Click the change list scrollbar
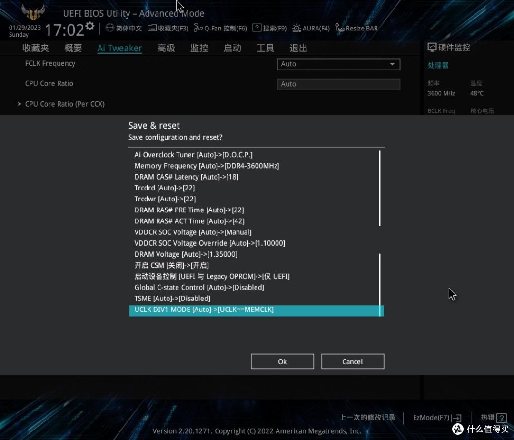 [x=380, y=233]
